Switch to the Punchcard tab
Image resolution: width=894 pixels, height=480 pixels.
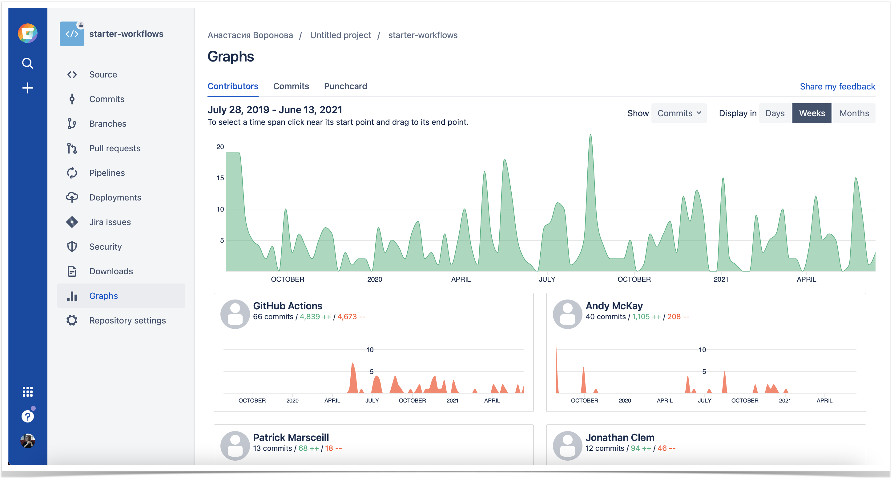coord(345,86)
